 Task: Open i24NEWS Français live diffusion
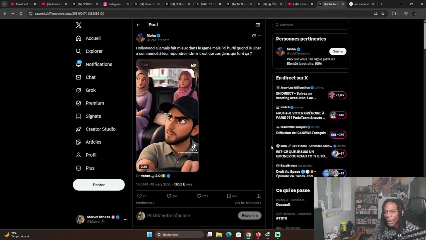(x=311, y=132)
